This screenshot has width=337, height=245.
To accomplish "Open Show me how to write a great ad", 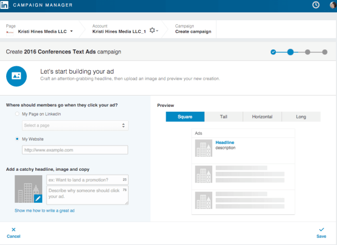I will 44,211.
